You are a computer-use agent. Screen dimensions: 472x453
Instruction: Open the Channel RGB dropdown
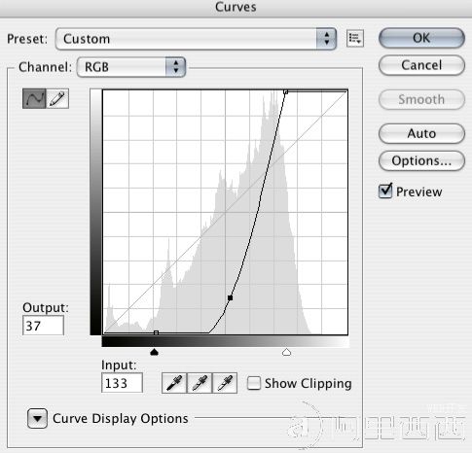(x=131, y=67)
